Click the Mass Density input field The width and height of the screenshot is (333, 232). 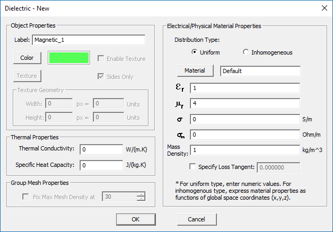(x=245, y=150)
